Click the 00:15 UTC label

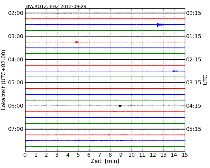194,13
